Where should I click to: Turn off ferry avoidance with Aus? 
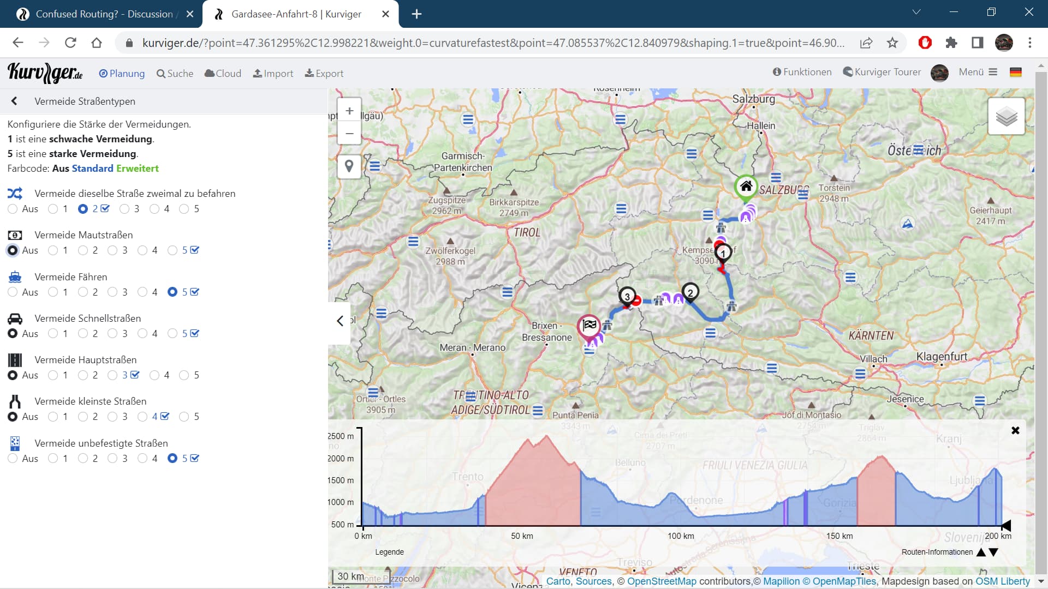pos(13,292)
